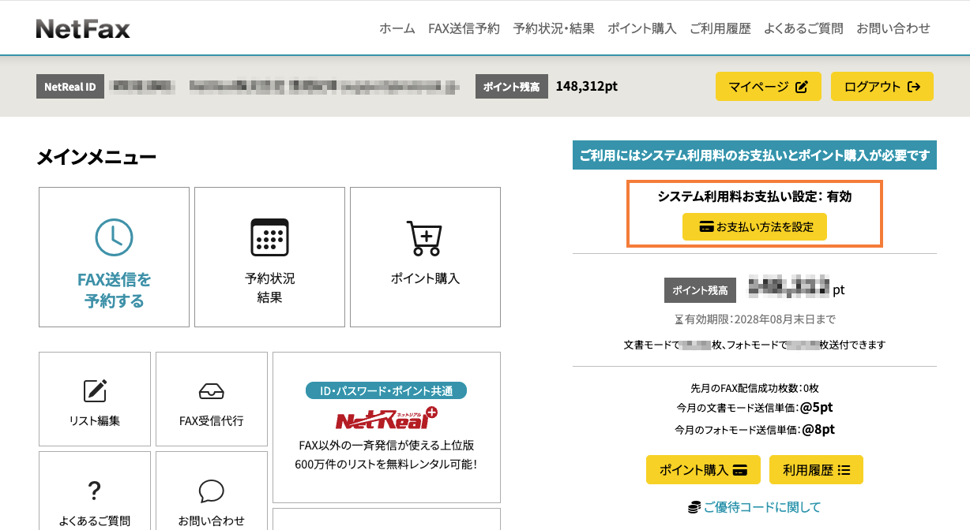Click the FAX送信を予約する tile label

coord(114,290)
